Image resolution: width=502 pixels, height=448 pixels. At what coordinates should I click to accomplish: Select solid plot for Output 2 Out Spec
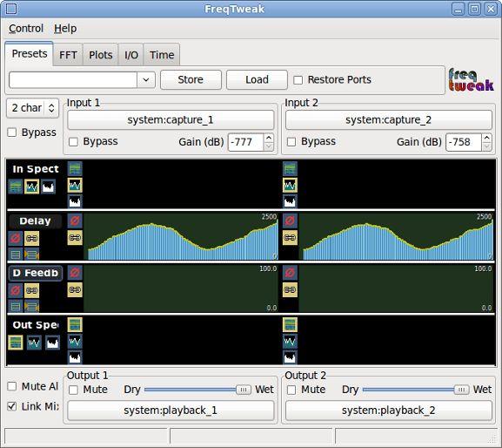coord(290,357)
